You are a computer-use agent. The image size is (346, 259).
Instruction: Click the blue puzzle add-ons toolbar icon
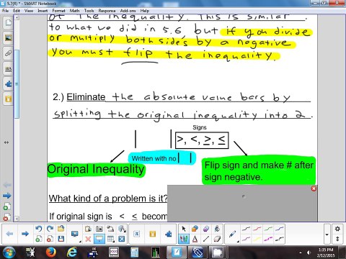(169, 234)
